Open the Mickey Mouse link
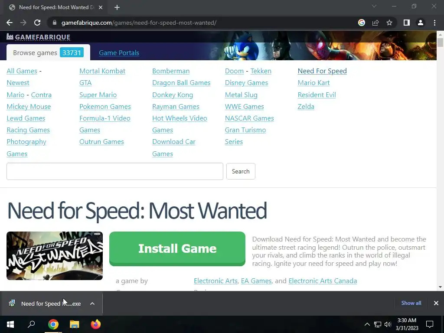The image size is (444, 333). pyautogui.click(x=29, y=107)
